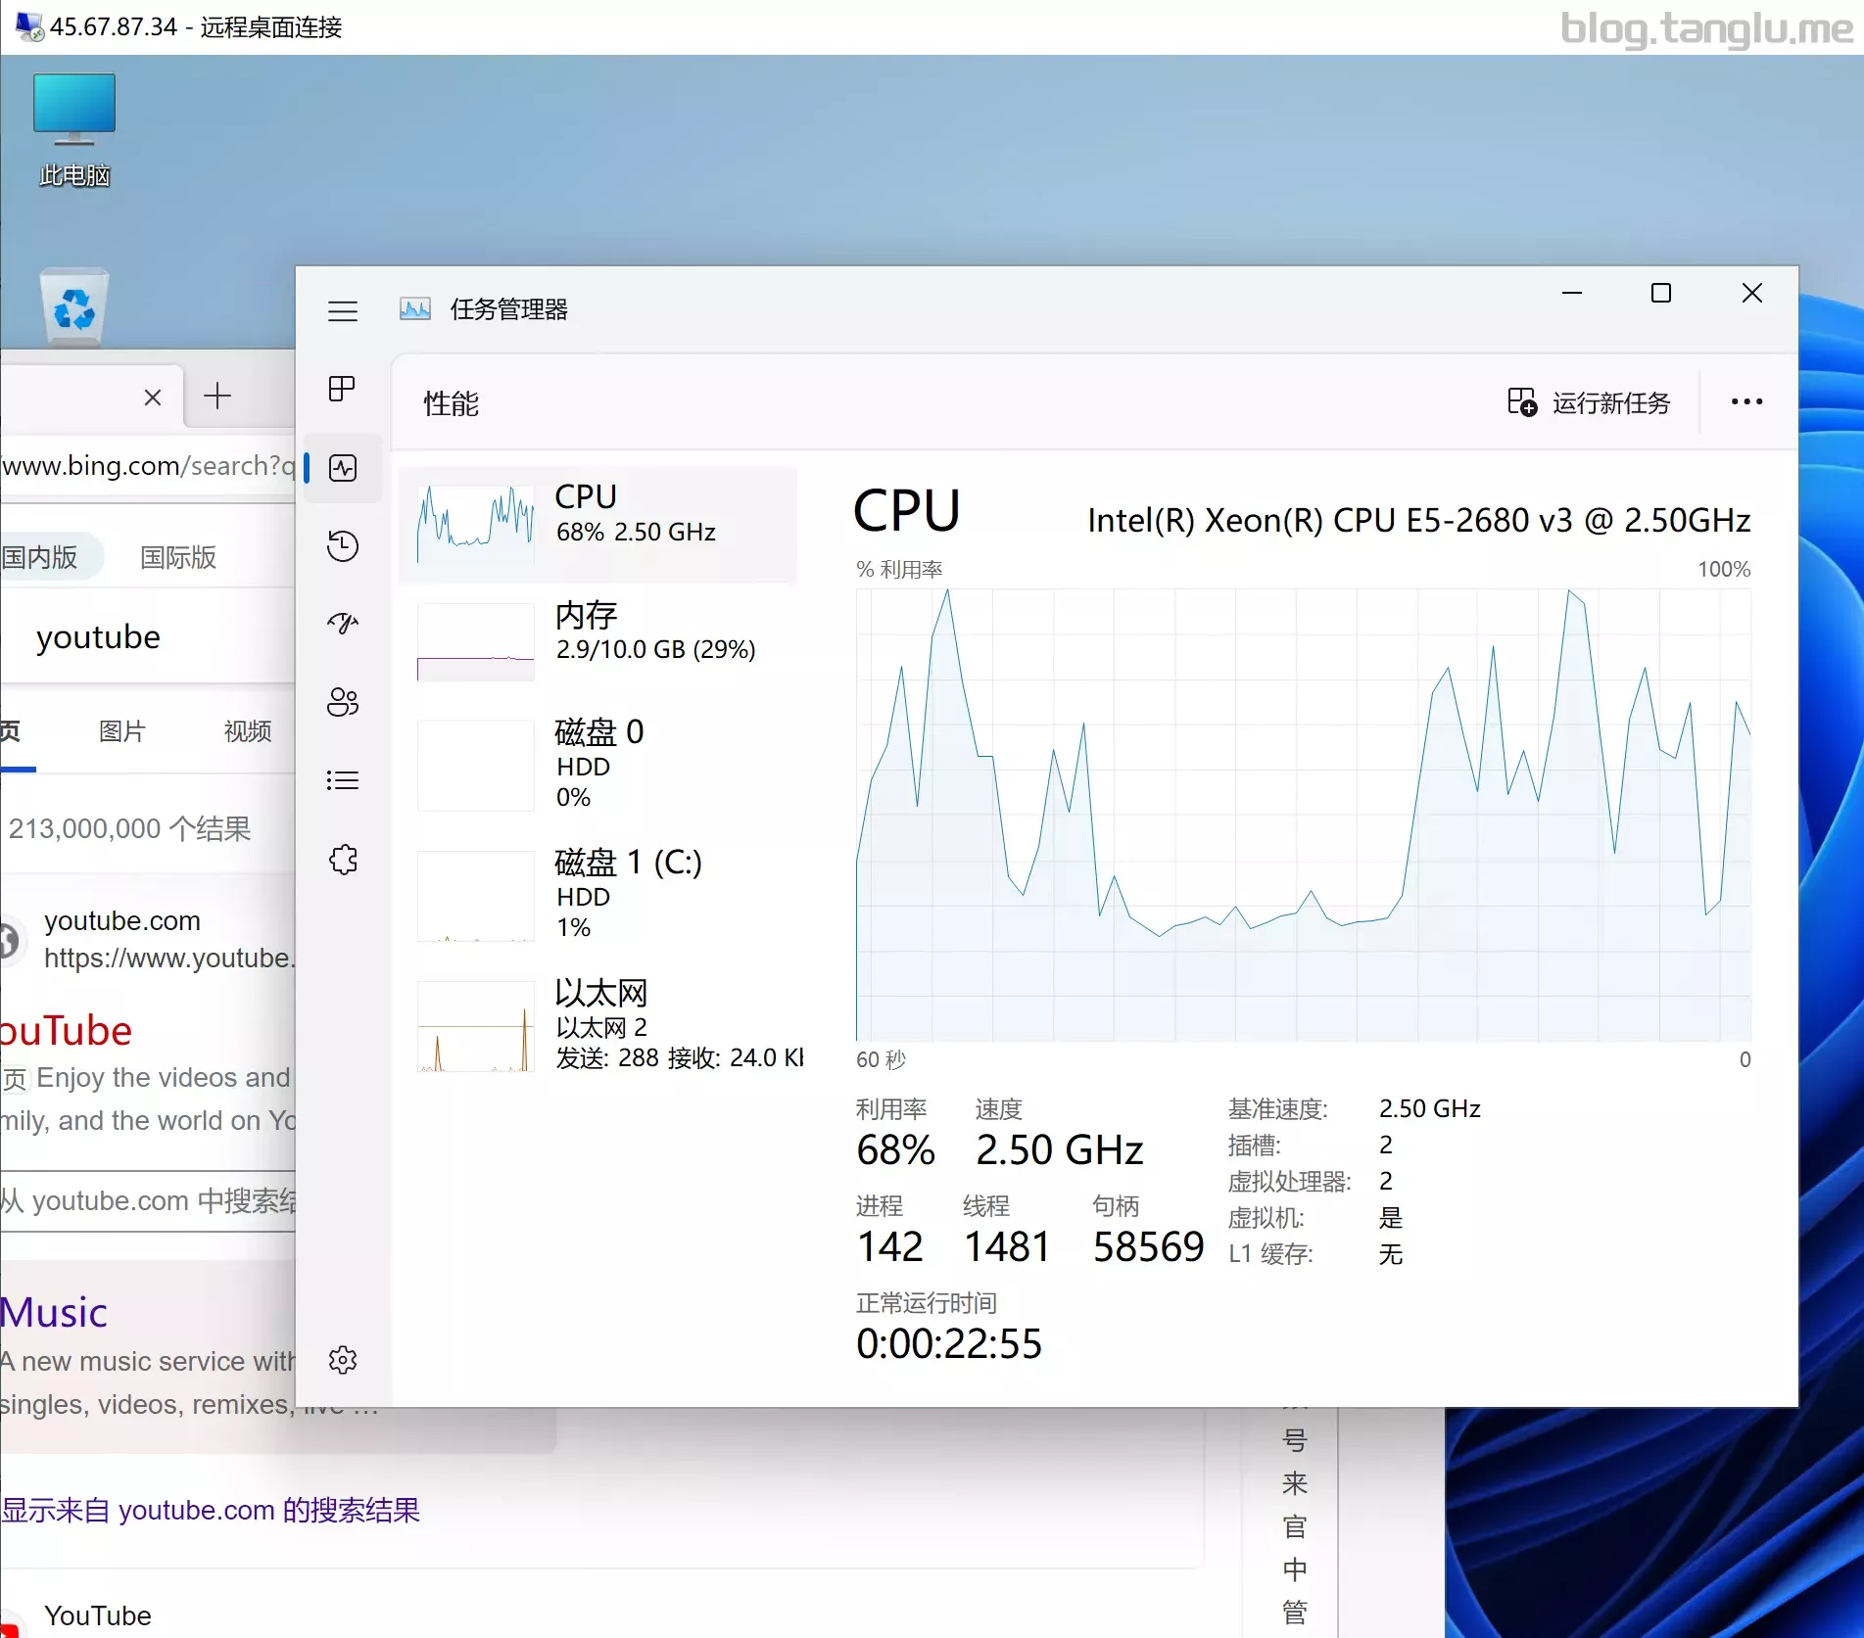1864x1638 pixels.
Task: Select Disk 1 (C:) performance item
Action: point(598,895)
